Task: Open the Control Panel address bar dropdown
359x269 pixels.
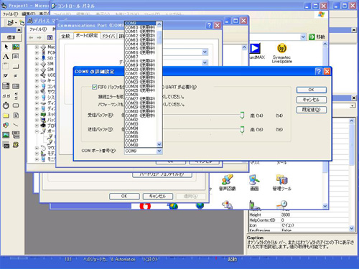Action: (303, 37)
